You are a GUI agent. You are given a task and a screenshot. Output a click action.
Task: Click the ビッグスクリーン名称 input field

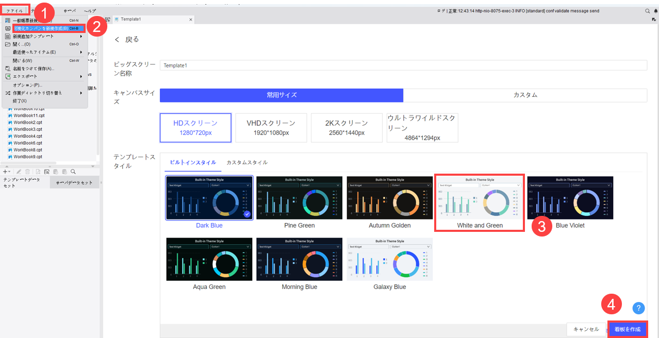click(x=403, y=65)
